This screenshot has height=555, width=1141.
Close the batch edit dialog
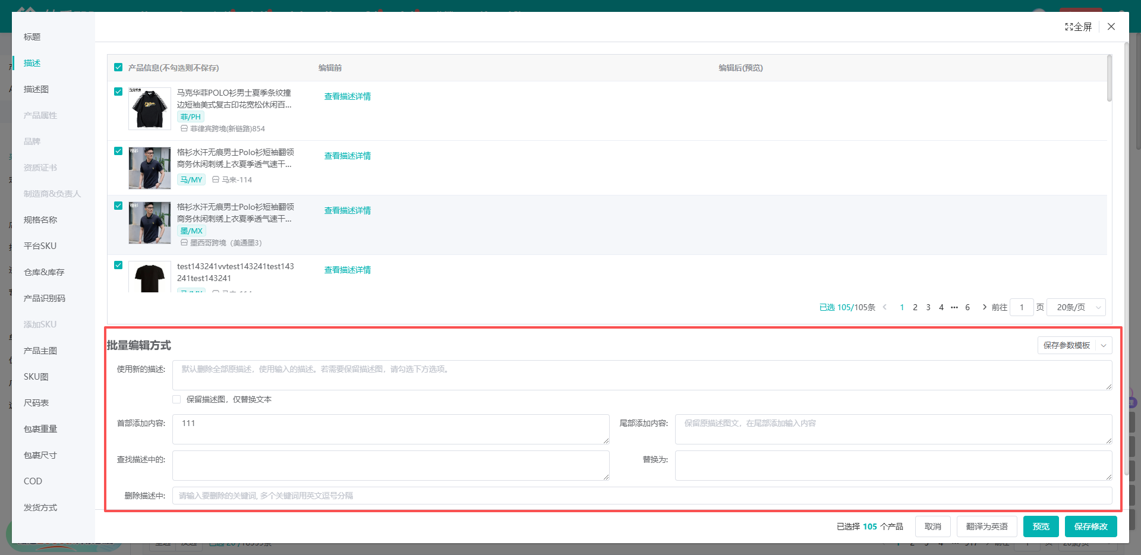[x=1111, y=27]
